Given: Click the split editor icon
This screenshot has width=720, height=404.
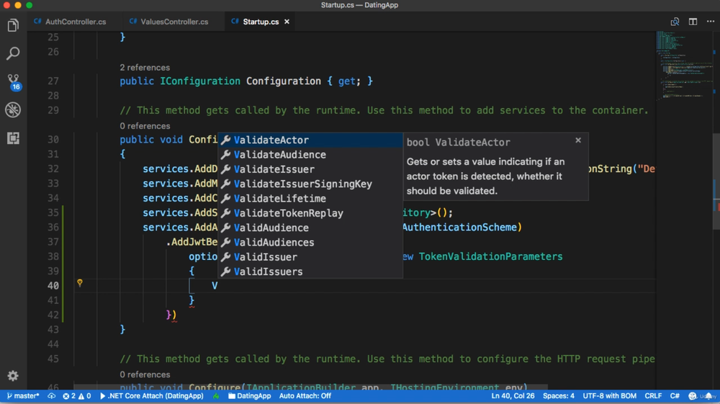Looking at the screenshot, I should tap(693, 22).
